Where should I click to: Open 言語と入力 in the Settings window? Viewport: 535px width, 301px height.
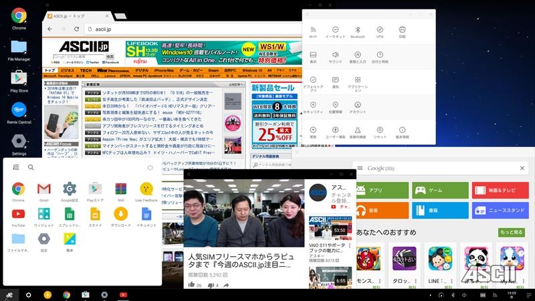358,58
